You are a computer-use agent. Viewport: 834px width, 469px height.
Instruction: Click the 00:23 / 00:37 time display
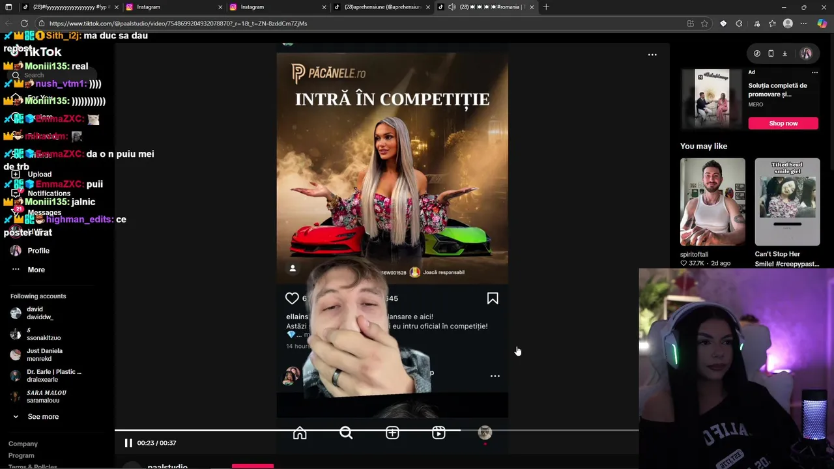[156, 443]
